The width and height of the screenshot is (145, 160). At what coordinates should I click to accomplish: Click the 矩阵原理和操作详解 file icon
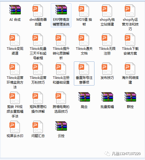point(38,98)
